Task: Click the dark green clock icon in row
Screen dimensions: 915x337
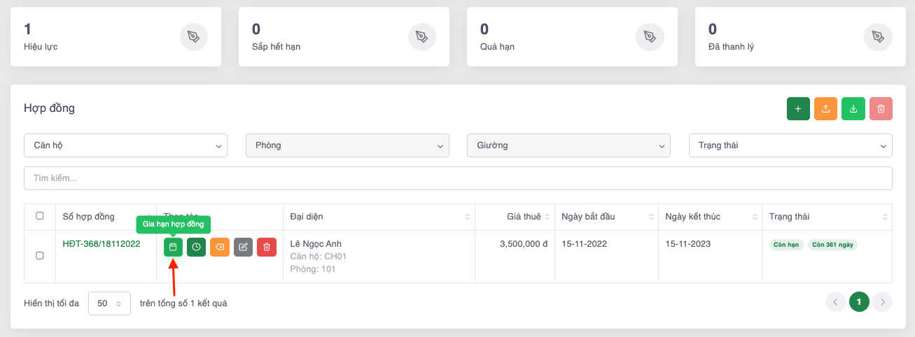Action: pyautogui.click(x=197, y=247)
